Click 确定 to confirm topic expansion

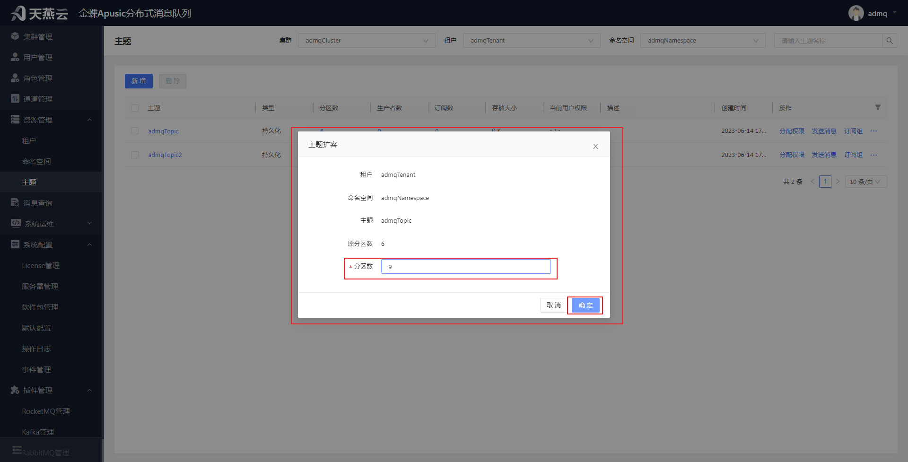tap(585, 305)
